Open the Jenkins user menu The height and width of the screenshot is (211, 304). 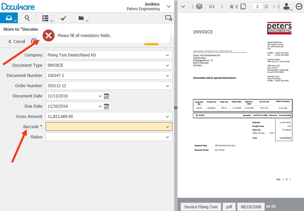[x=169, y=6]
